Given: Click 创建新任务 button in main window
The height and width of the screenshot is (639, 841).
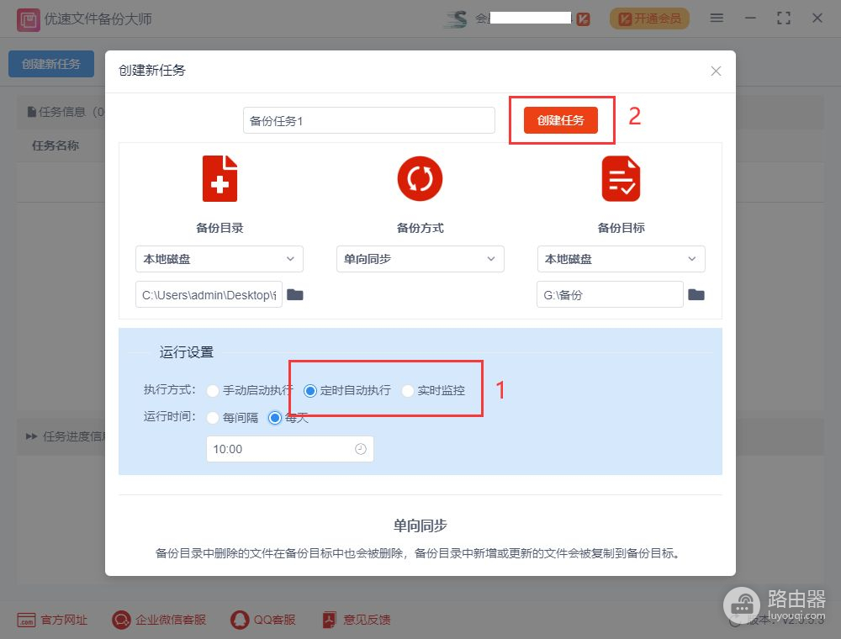Looking at the screenshot, I should point(51,65).
